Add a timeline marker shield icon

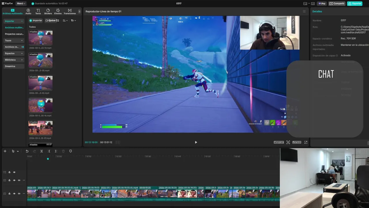[x=70, y=151]
